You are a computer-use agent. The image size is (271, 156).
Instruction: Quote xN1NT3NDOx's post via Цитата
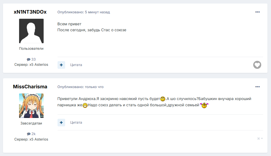coord(76,65)
